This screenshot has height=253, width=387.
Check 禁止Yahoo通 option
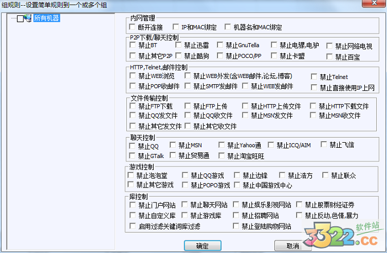click(x=221, y=145)
